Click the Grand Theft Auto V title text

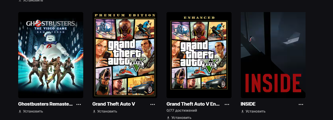[114, 104]
